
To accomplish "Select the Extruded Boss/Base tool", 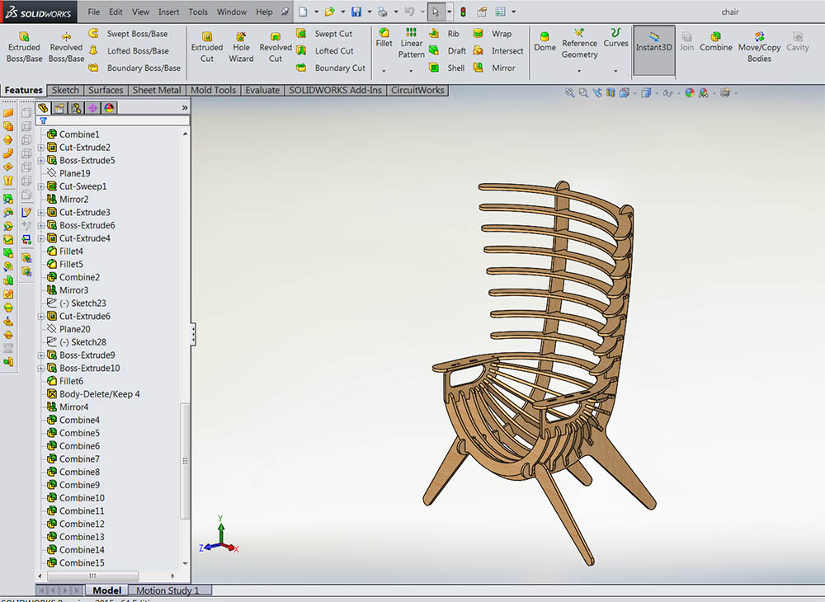I will click(24, 47).
